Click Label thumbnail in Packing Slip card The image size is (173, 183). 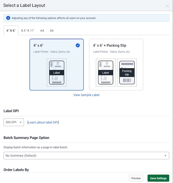click(x=106, y=73)
